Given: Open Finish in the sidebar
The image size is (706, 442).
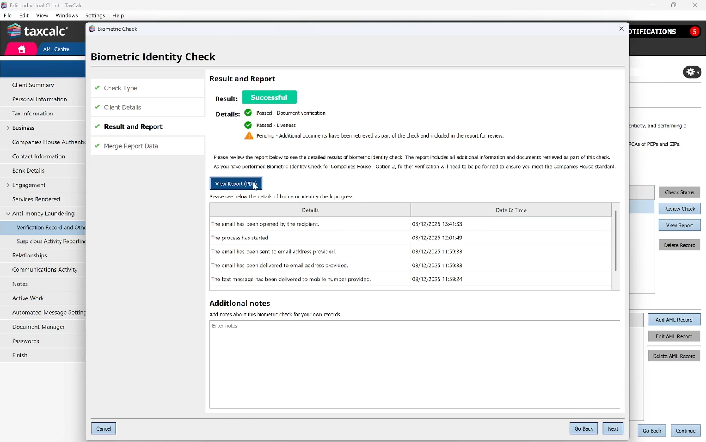Looking at the screenshot, I should (43, 355).
